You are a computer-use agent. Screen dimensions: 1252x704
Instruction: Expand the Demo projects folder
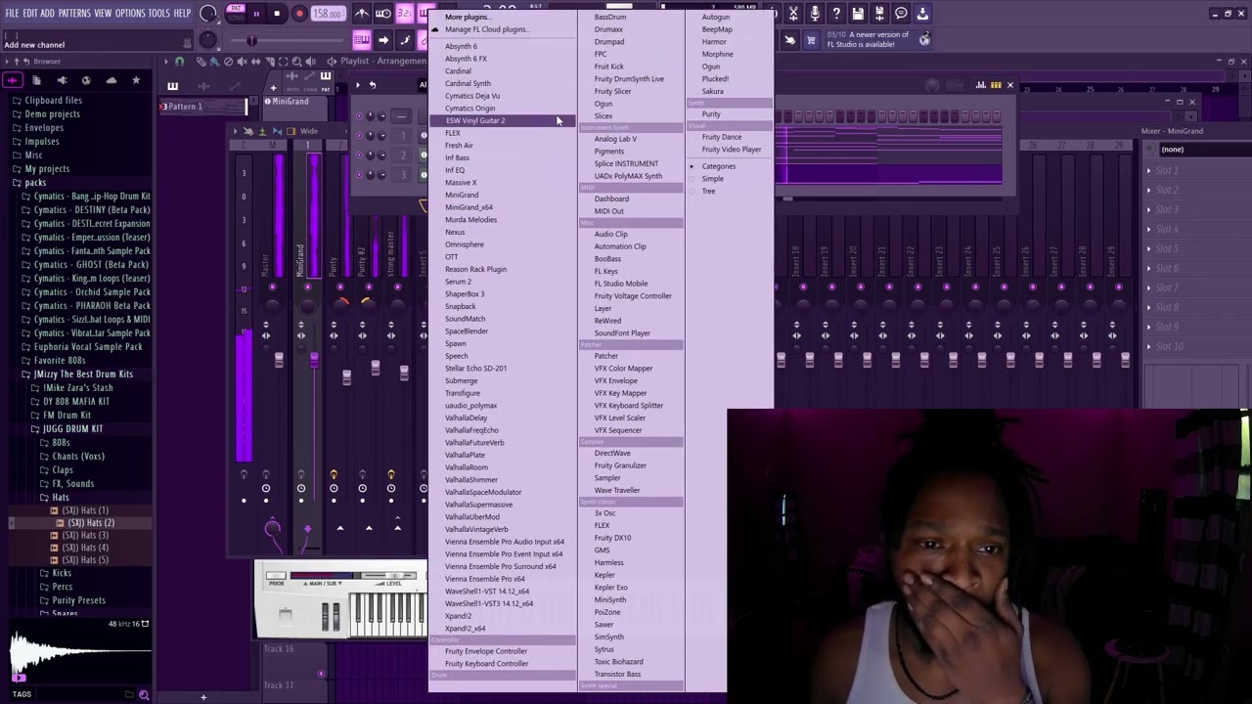coord(46,114)
